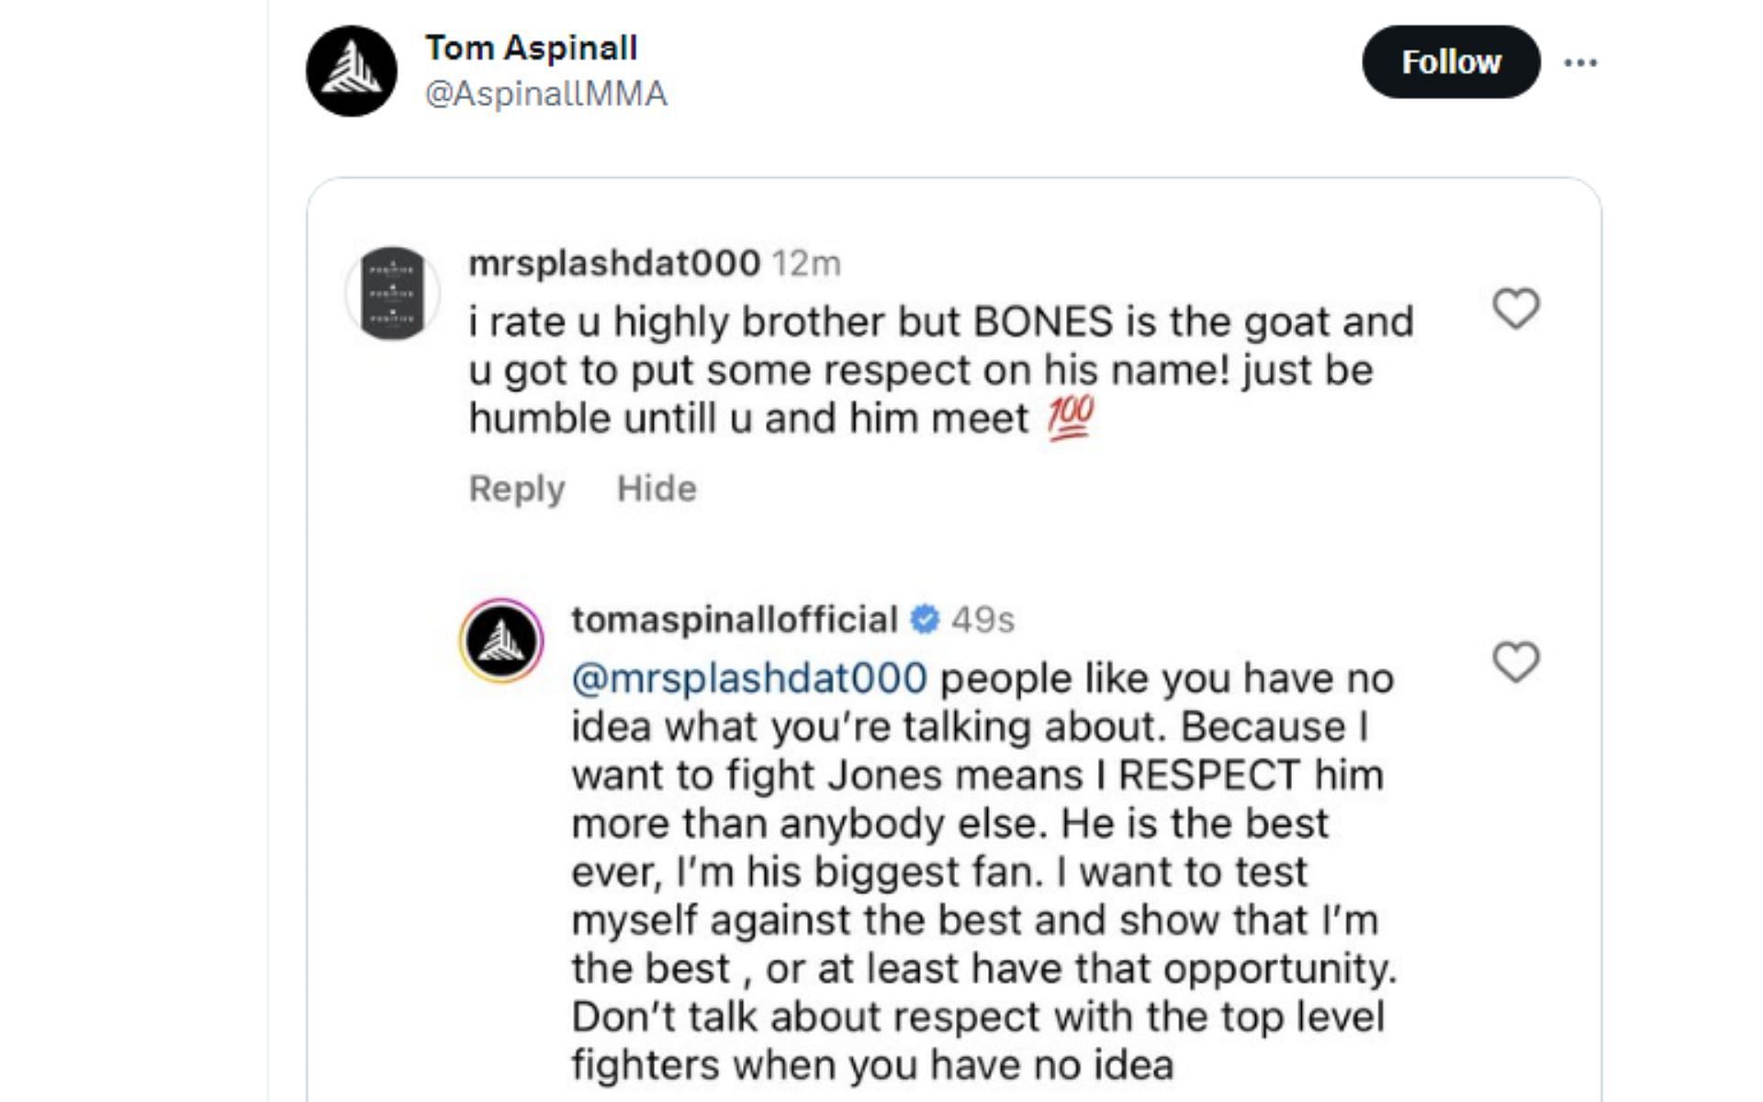The height and width of the screenshot is (1102, 1763).
Task: Hide the mrsplashdat000 comment
Action: 657,489
